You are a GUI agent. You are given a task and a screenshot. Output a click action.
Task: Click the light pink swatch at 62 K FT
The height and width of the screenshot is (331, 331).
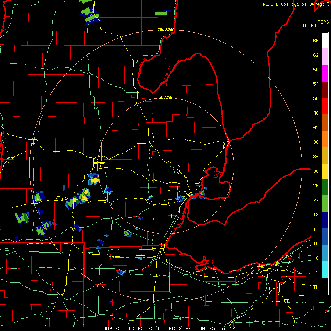point(325,56)
